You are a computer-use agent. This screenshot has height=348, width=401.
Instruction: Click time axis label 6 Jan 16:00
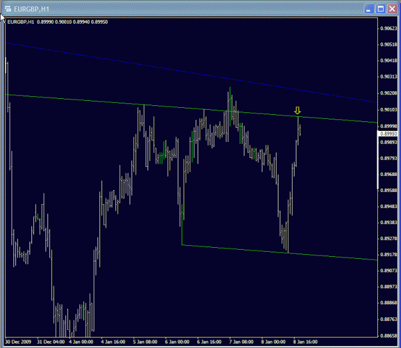coord(209,342)
